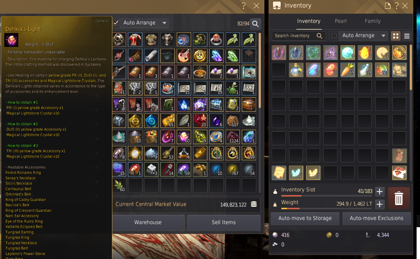Switch to the Pearl tab
Image resolution: width=420 pixels, height=259 pixels.
(340, 21)
